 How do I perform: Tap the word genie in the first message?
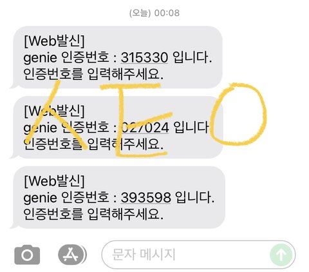pyautogui.click(x=40, y=58)
